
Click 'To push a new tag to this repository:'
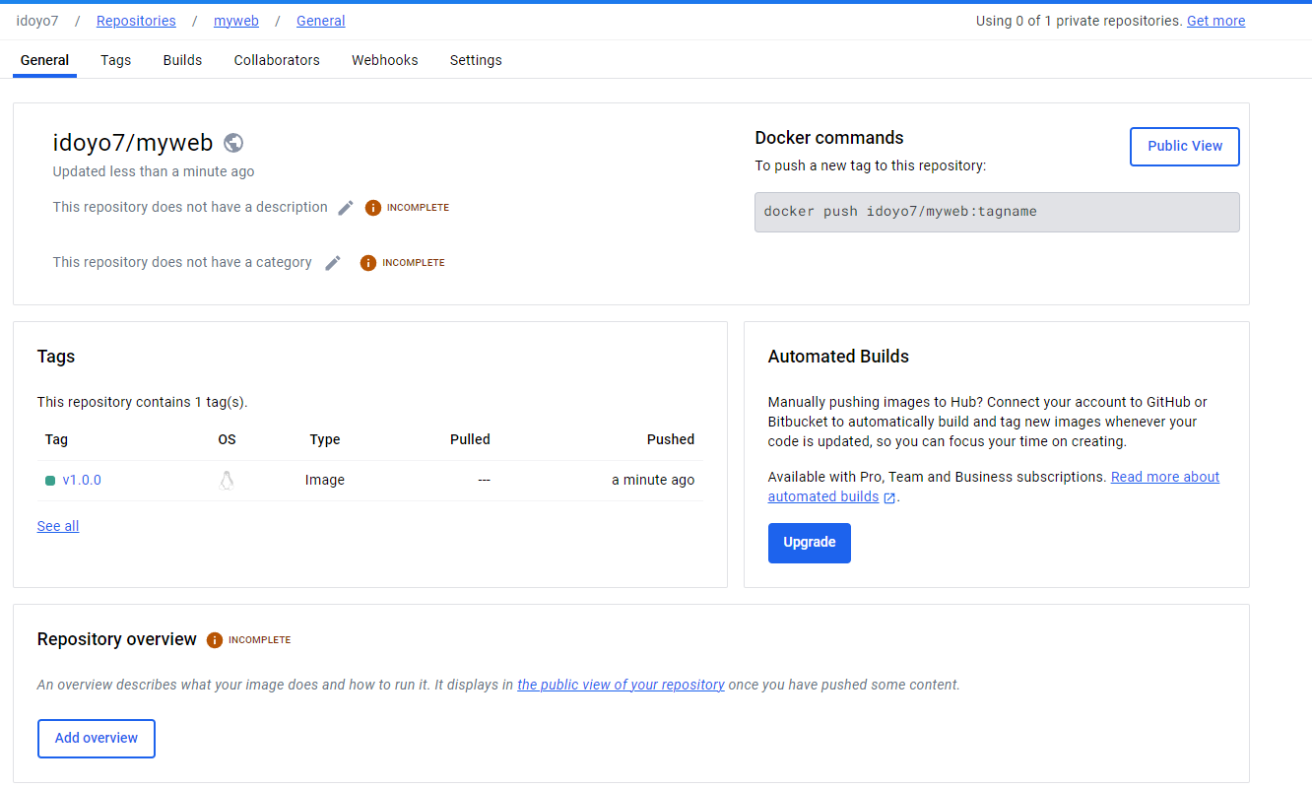pyautogui.click(x=871, y=165)
